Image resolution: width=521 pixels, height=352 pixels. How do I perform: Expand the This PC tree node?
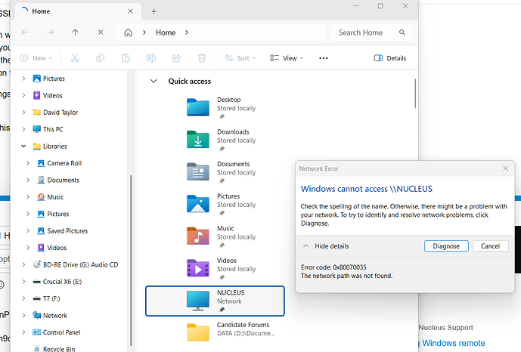(x=24, y=129)
